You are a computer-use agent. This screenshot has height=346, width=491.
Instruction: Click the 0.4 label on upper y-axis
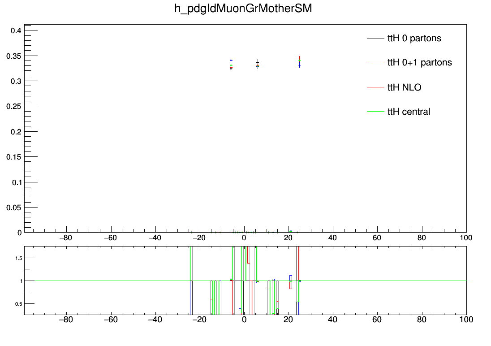(16, 31)
